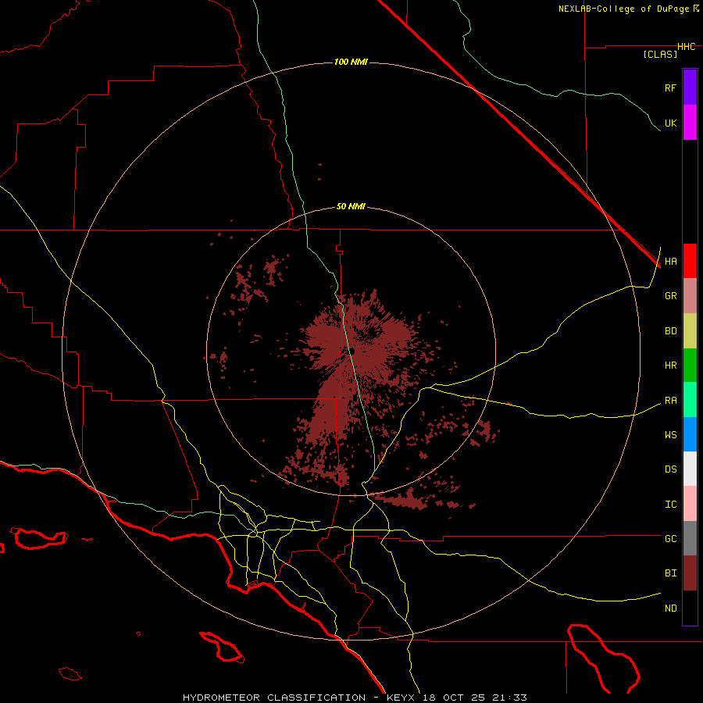Click the 'ND' legend label
The width and height of the screenshot is (703, 703).
coord(670,608)
